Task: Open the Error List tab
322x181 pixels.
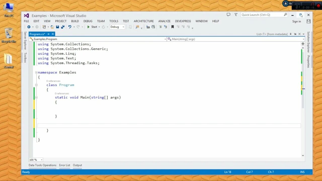Action: click(65, 165)
